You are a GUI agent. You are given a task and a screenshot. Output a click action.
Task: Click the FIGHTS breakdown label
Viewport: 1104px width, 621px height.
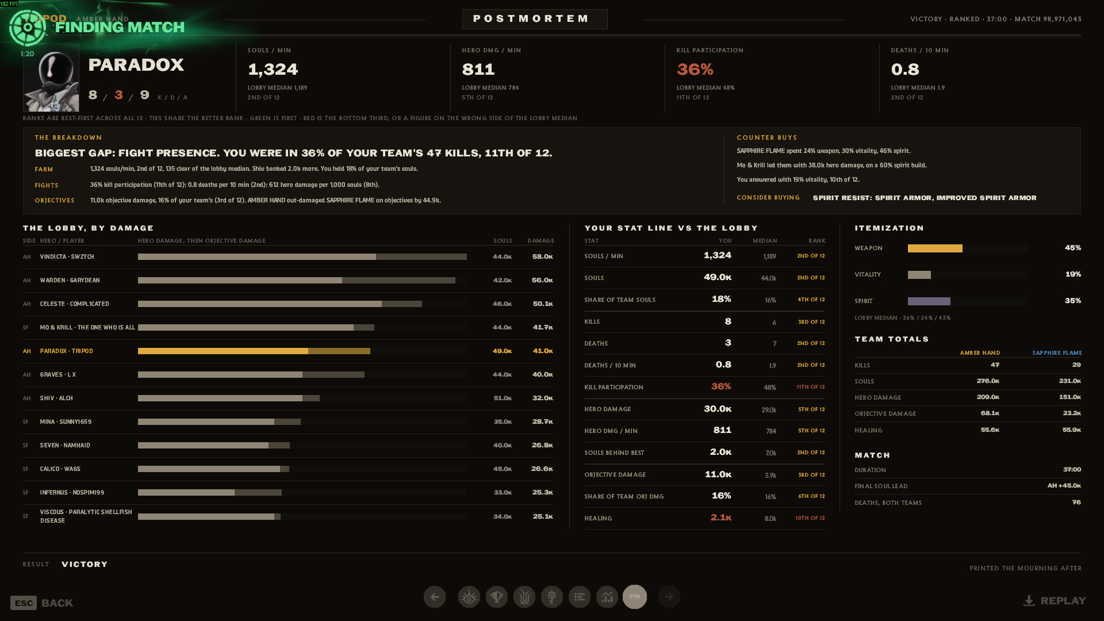(47, 186)
